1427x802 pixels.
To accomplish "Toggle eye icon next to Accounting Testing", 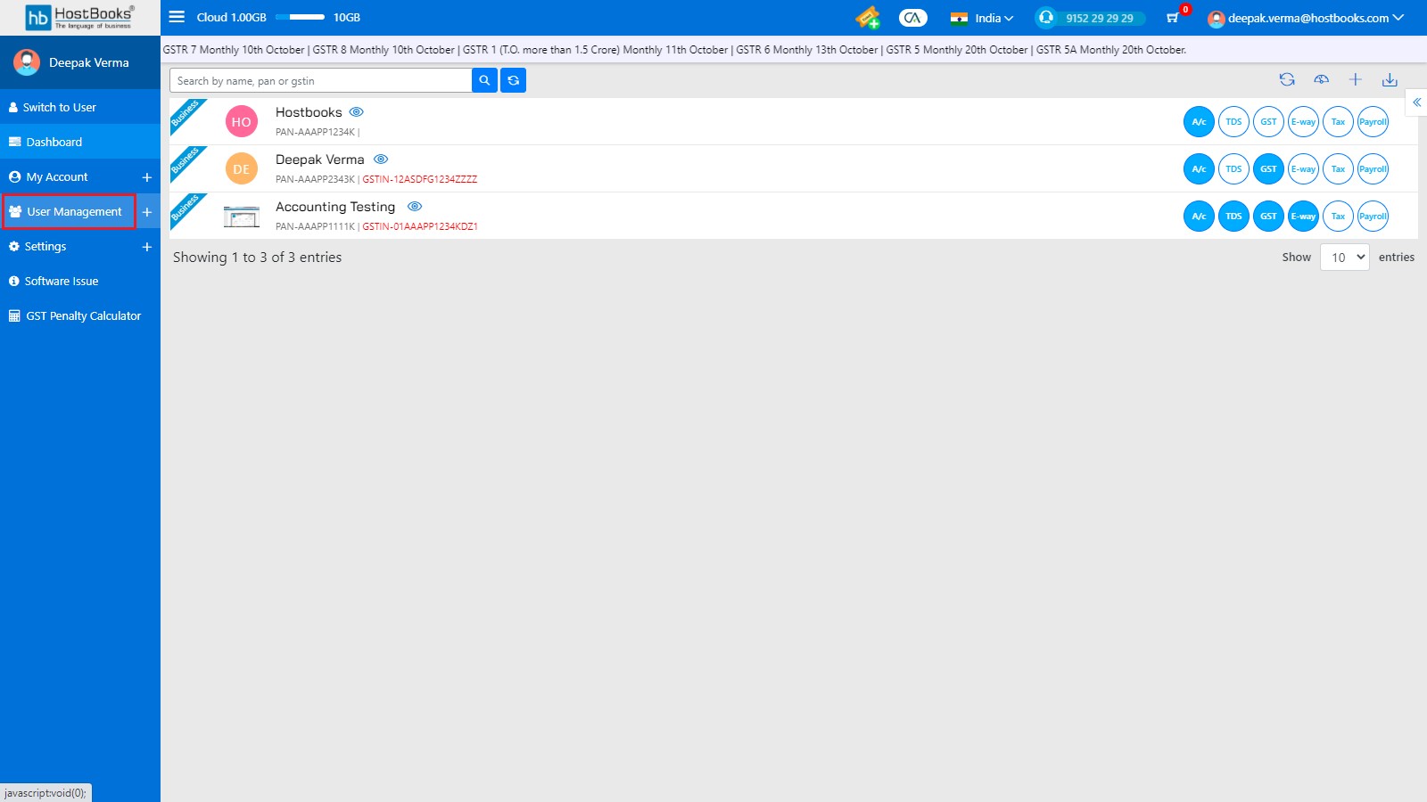I will tap(415, 207).
